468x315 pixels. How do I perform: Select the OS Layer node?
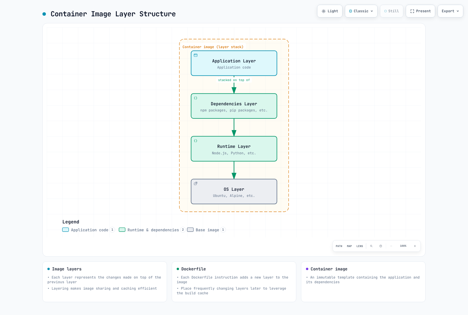234,192
